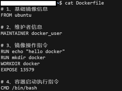Click the 'cat Dockerfile' command text
This screenshot has height=91, width=122.
coord(84,3)
